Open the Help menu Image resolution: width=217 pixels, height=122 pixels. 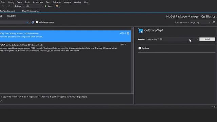coord(86,2)
